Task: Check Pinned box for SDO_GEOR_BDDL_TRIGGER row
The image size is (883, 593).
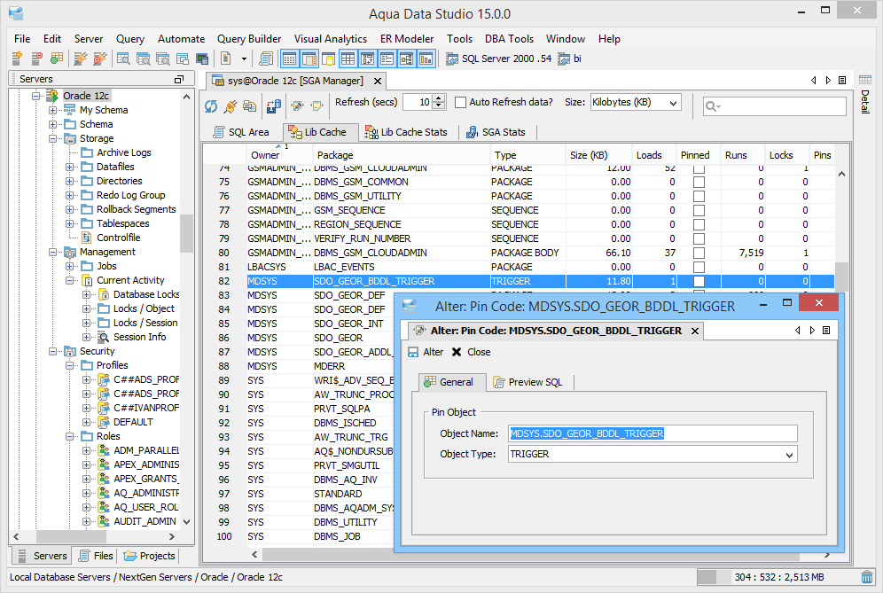Action: click(x=699, y=281)
